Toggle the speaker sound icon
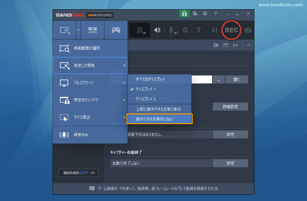 point(157,30)
